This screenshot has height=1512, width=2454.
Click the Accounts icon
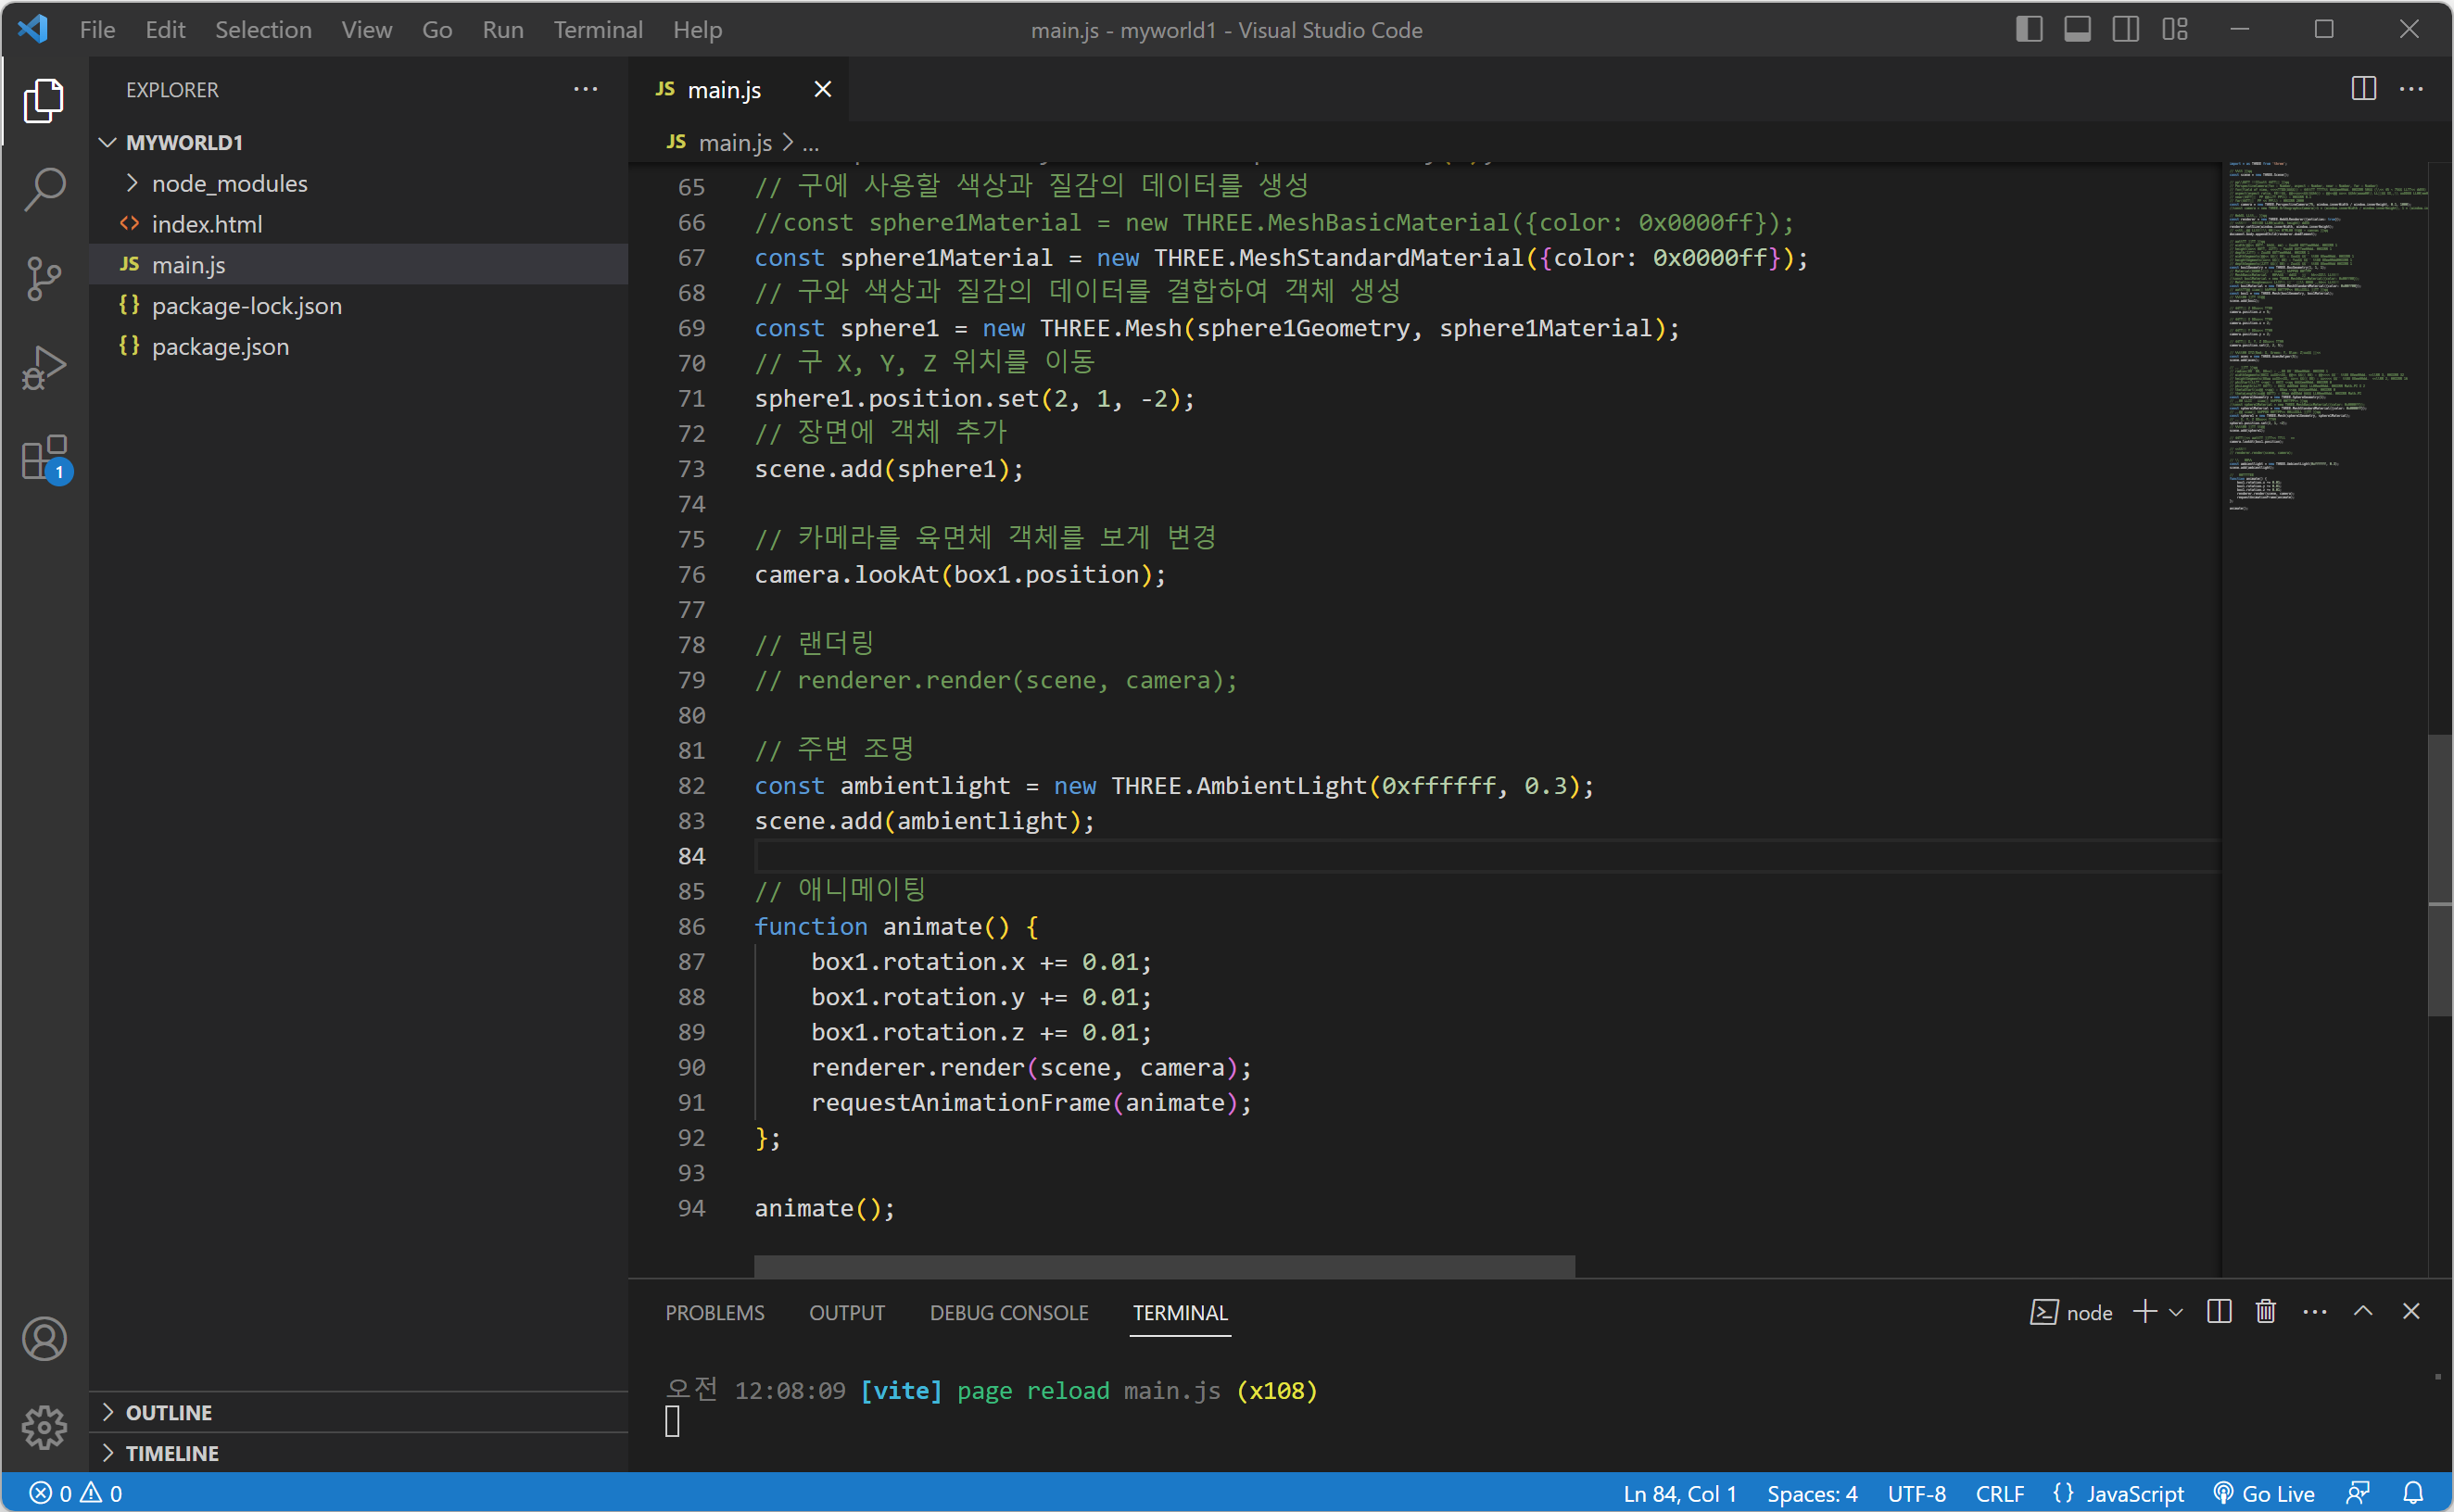44,1338
